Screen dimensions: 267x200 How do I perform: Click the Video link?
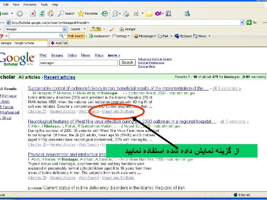pos(72,55)
